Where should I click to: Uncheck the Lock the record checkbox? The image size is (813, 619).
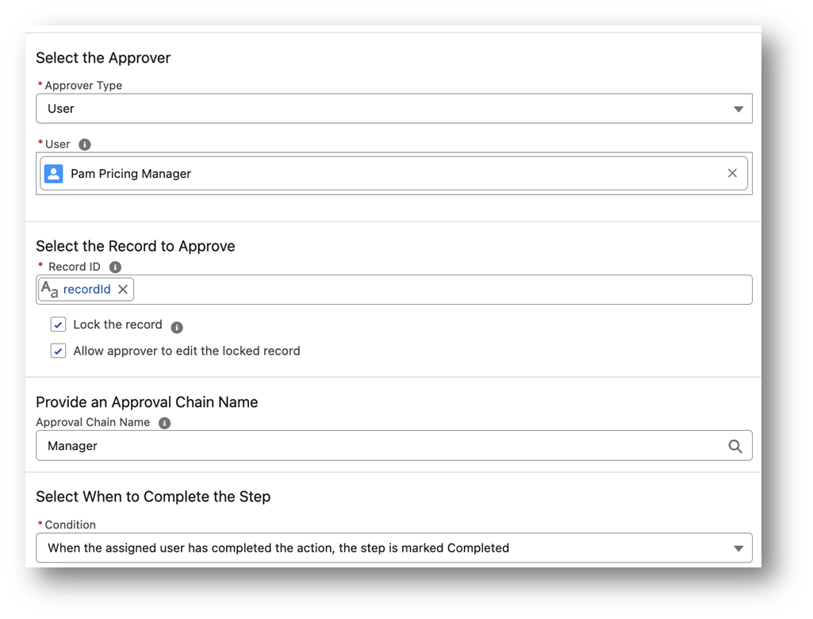(x=58, y=325)
